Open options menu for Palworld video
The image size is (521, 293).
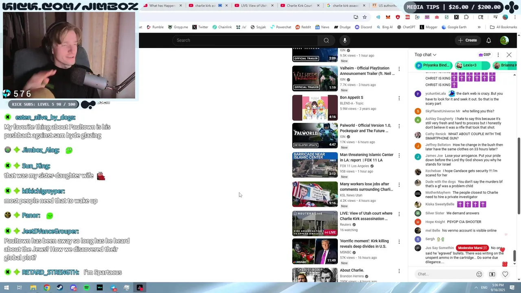point(399,126)
